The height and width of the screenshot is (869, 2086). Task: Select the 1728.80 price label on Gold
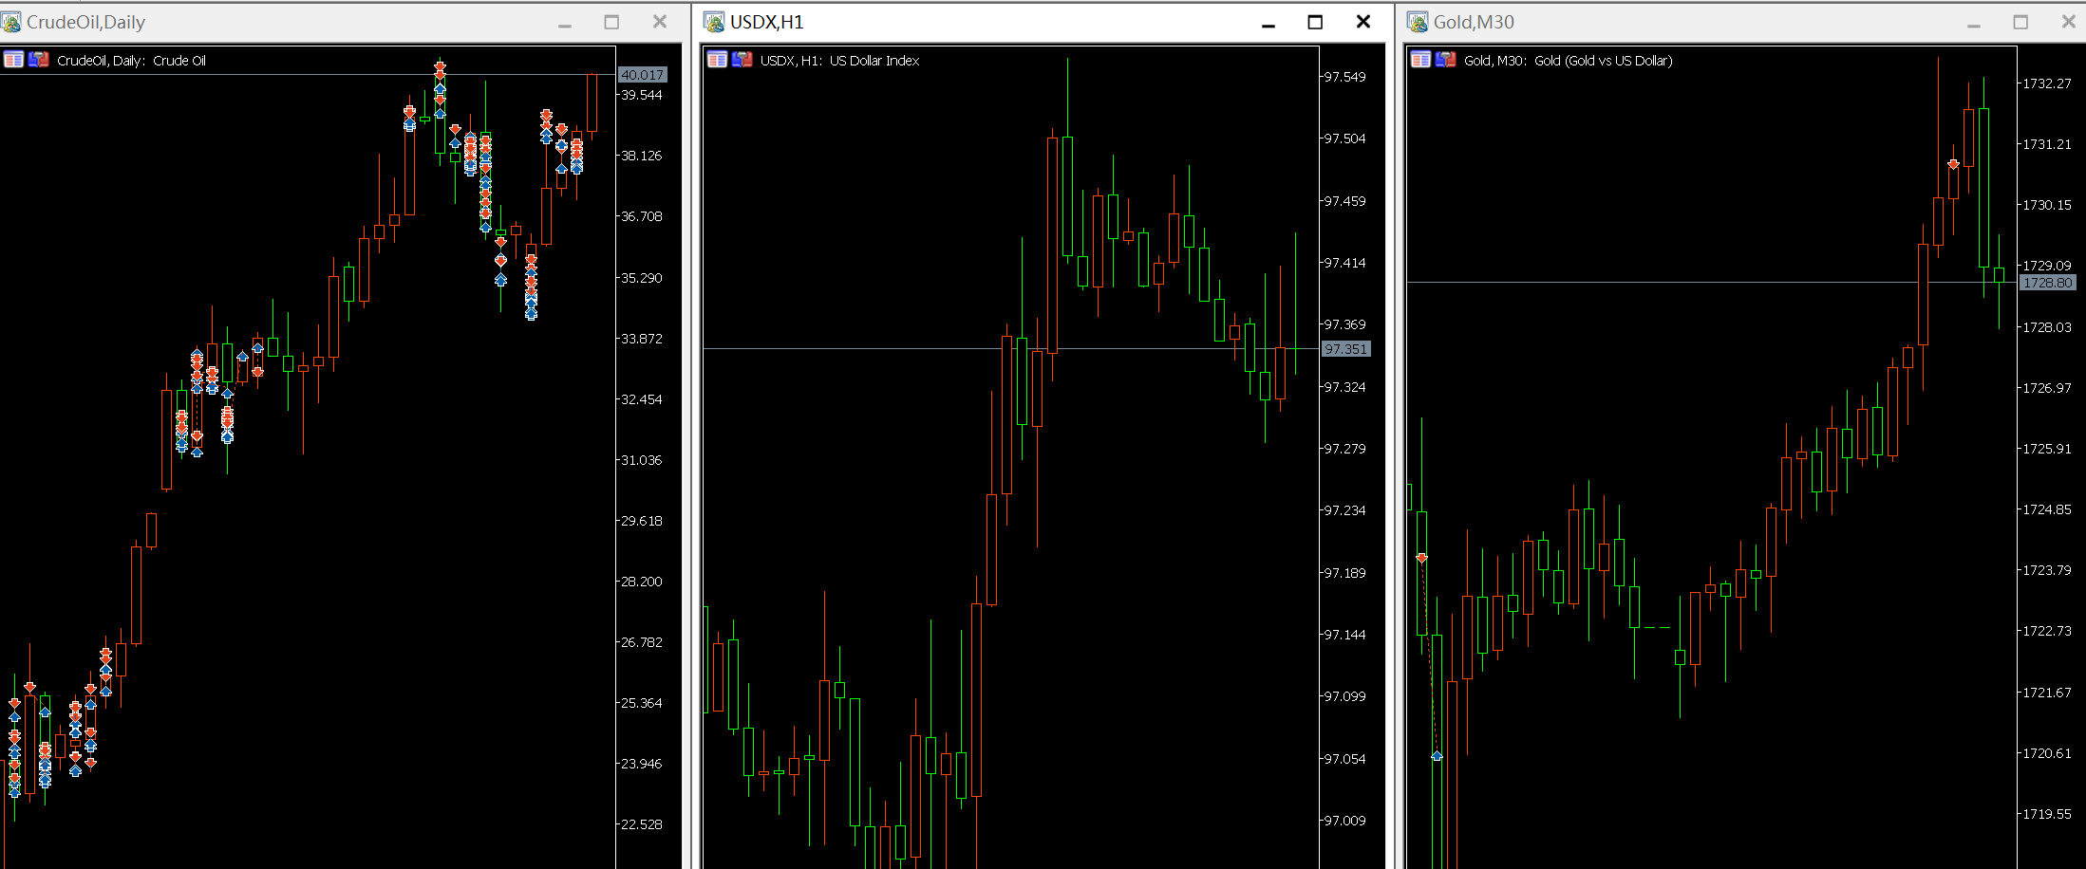click(2047, 283)
